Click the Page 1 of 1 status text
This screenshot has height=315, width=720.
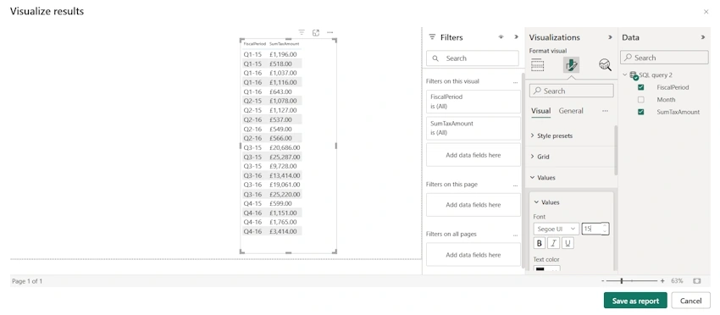27,281
